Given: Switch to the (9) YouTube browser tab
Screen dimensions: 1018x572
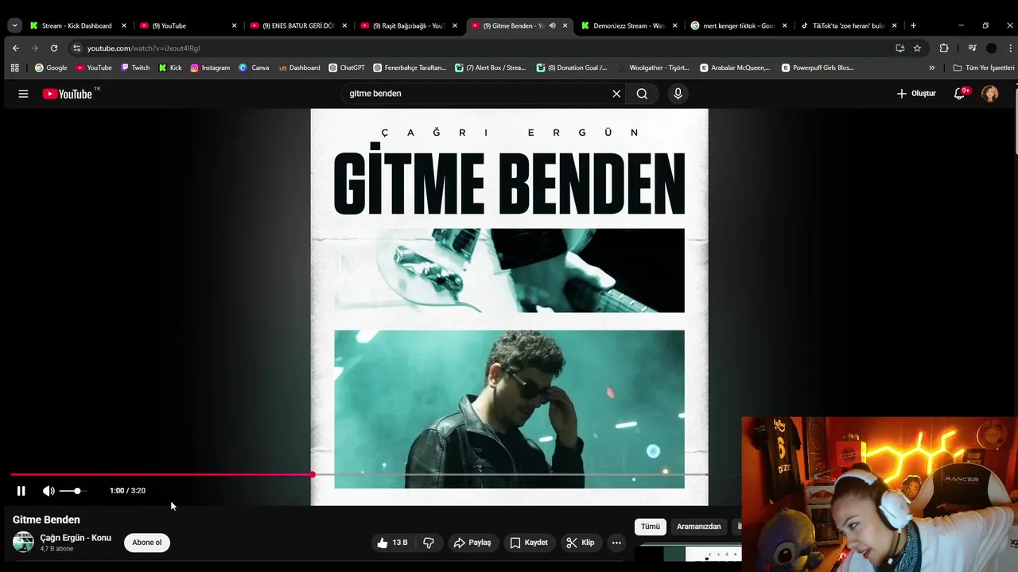Looking at the screenshot, I should tap(187, 25).
